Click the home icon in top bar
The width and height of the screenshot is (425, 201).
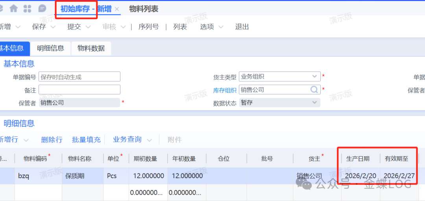pyautogui.click(x=14, y=9)
